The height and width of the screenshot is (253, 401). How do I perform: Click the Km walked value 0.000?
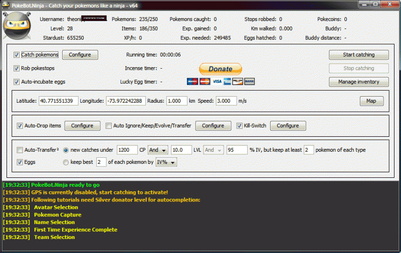(x=286, y=29)
